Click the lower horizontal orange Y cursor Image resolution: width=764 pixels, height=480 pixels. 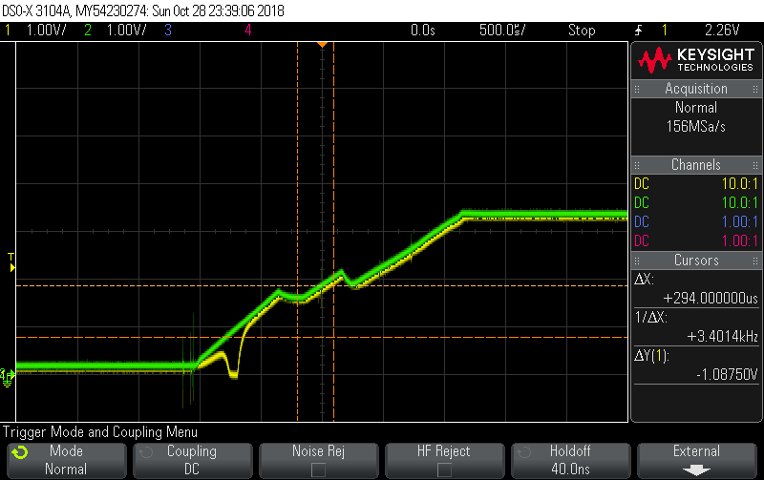[322, 337]
